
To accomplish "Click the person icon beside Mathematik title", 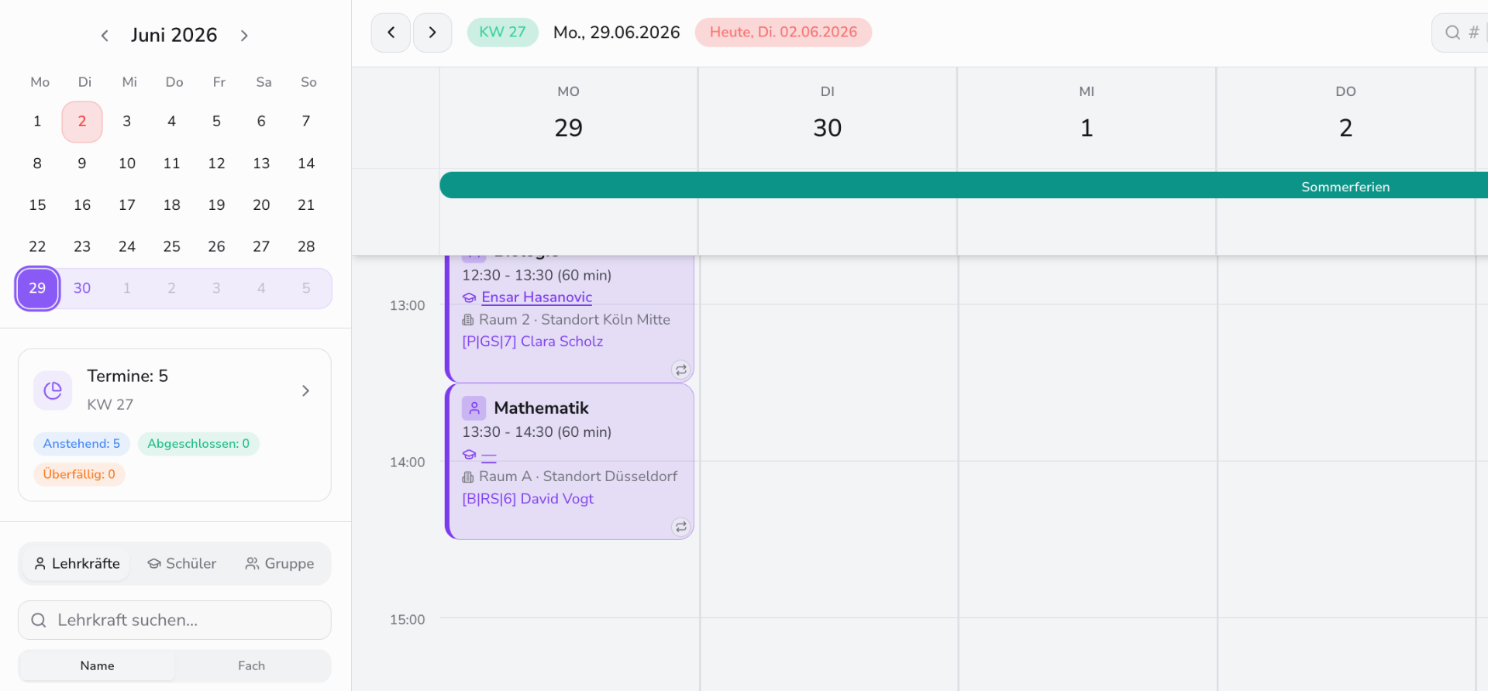I will (x=474, y=408).
